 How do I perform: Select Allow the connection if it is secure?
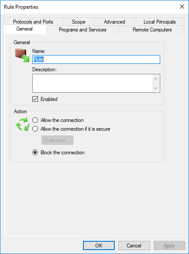click(x=35, y=129)
